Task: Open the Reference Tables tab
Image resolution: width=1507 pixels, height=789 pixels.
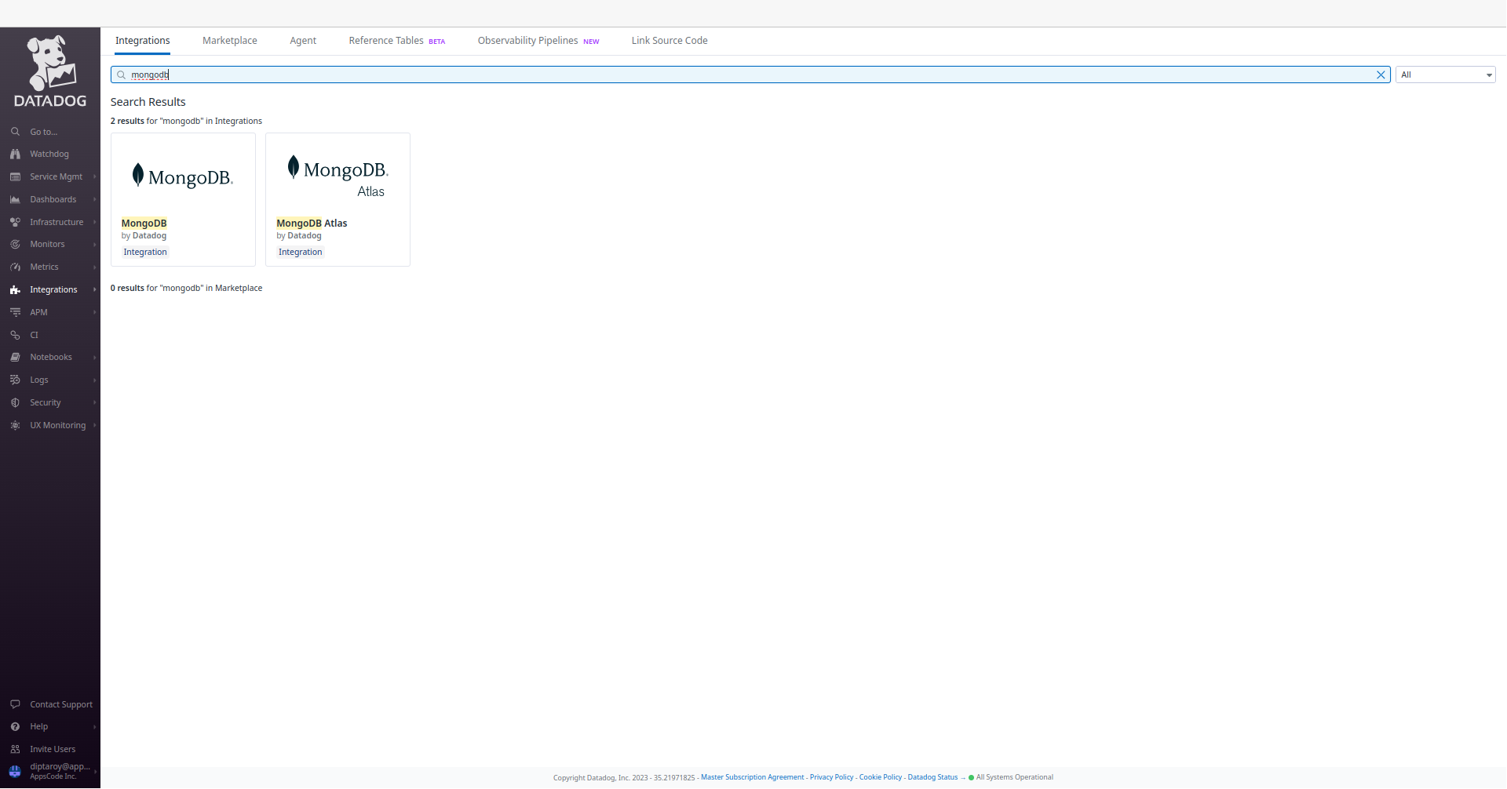Action: tap(385, 40)
